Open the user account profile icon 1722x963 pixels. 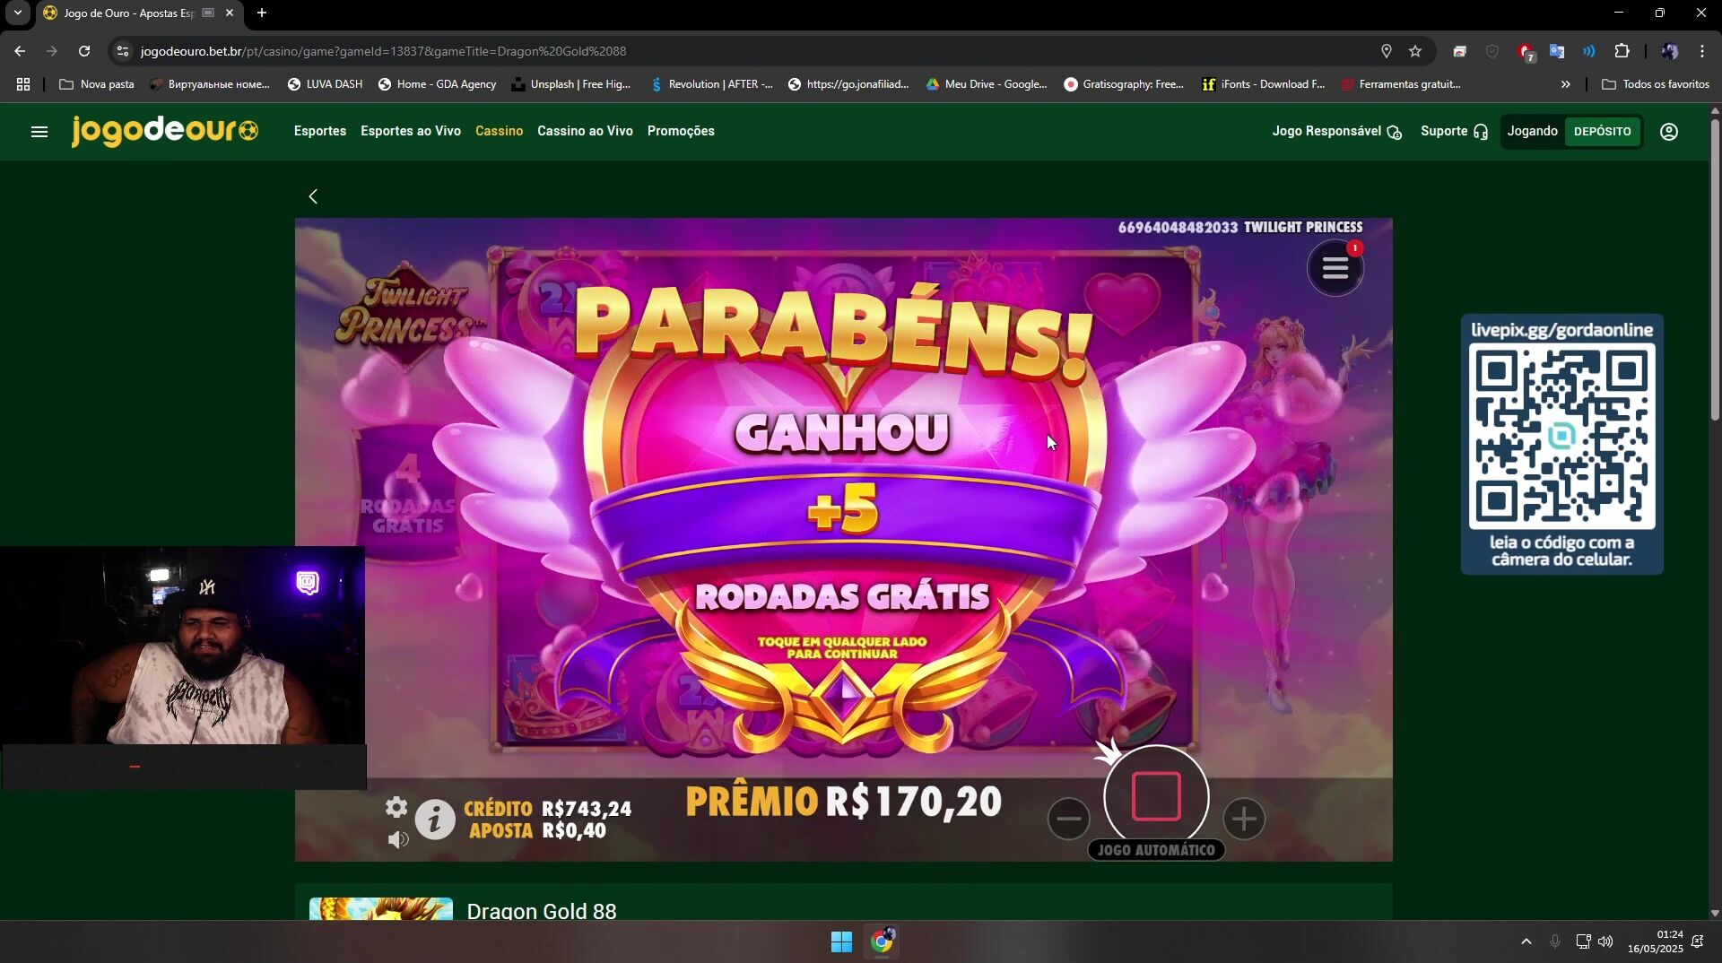[1669, 132]
